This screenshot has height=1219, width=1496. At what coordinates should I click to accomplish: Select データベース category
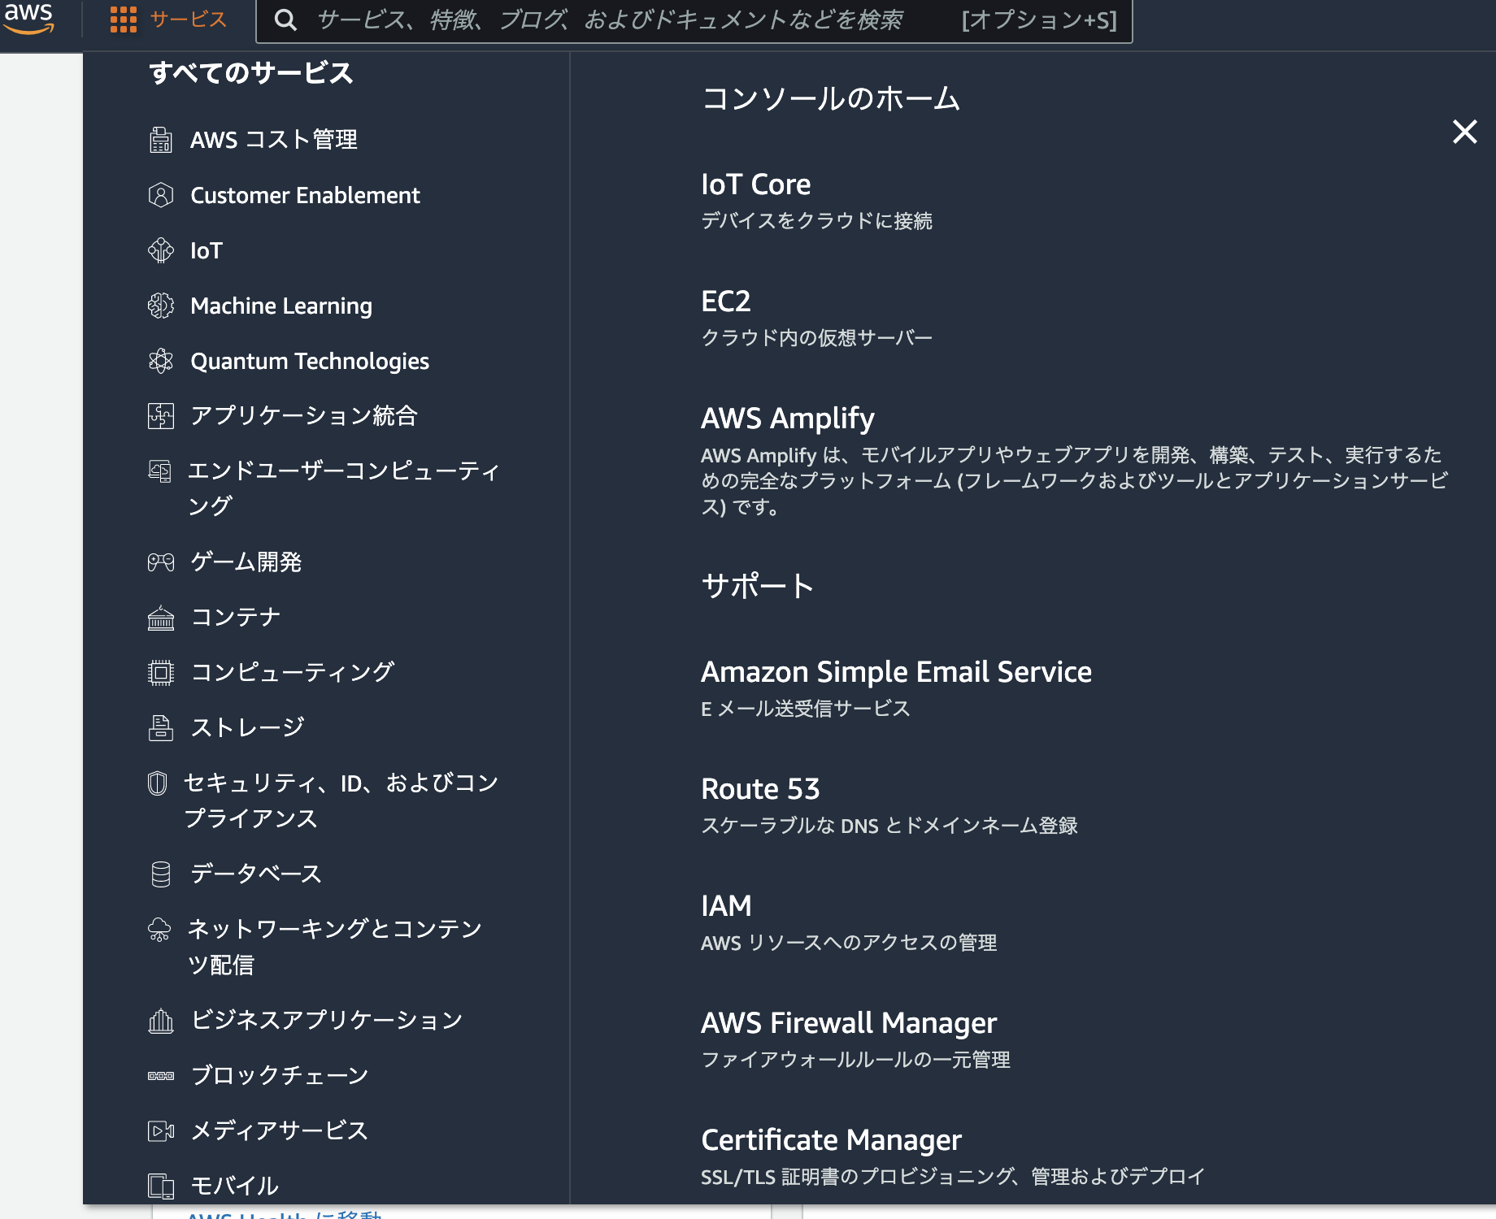coord(256,874)
